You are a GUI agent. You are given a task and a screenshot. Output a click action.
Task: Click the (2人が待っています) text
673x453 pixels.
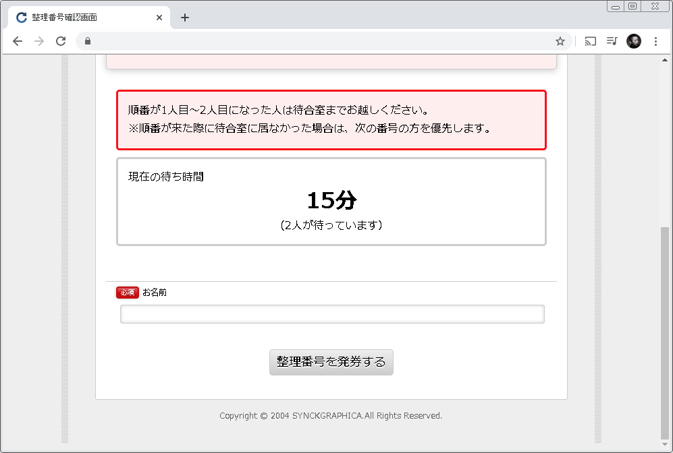tap(331, 225)
